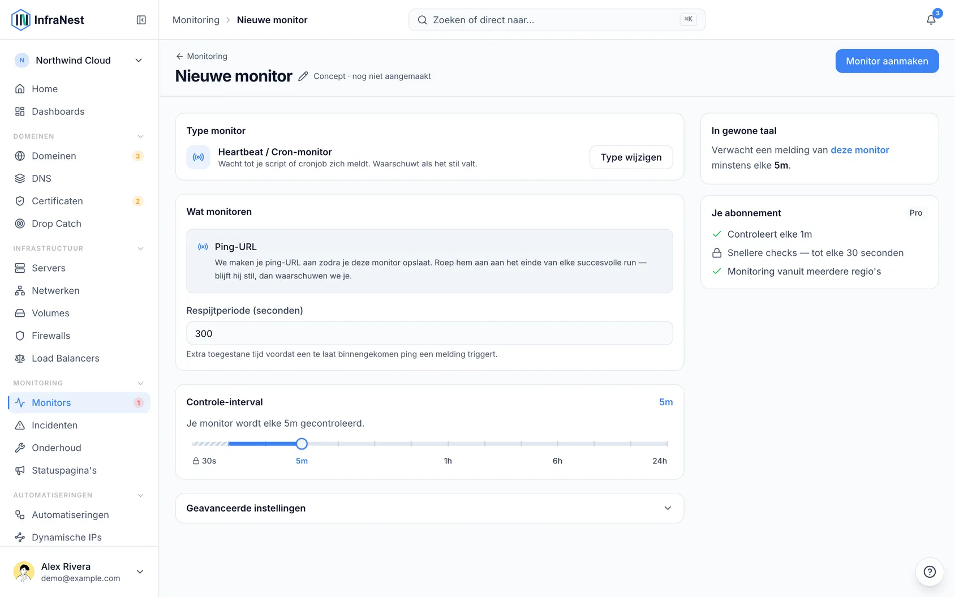Screen dimensions: 955x597
Task: Open the Northwind Cloud workspace dropdown
Action: pyautogui.click(x=79, y=61)
